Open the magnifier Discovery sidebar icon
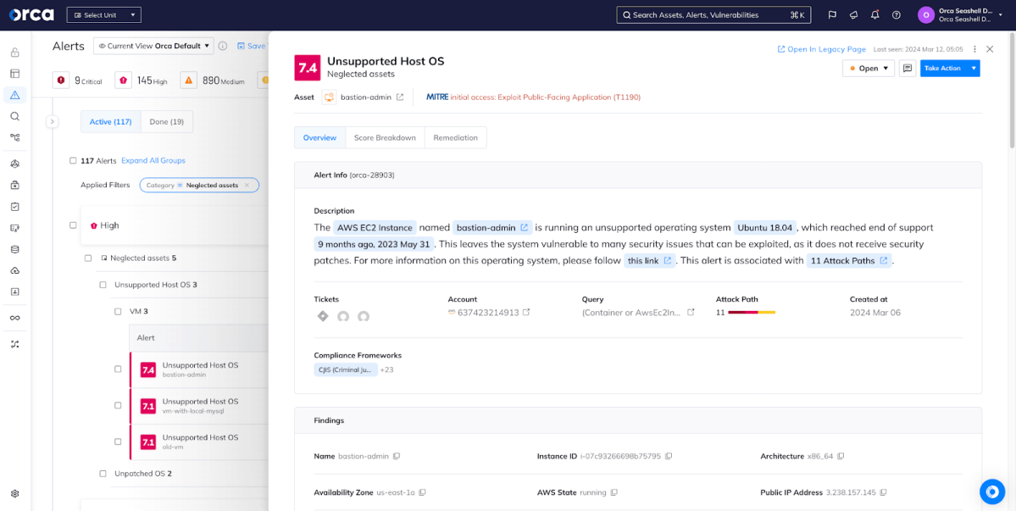Image resolution: width=1016 pixels, height=511 pixels. click(x=15, y=117)
